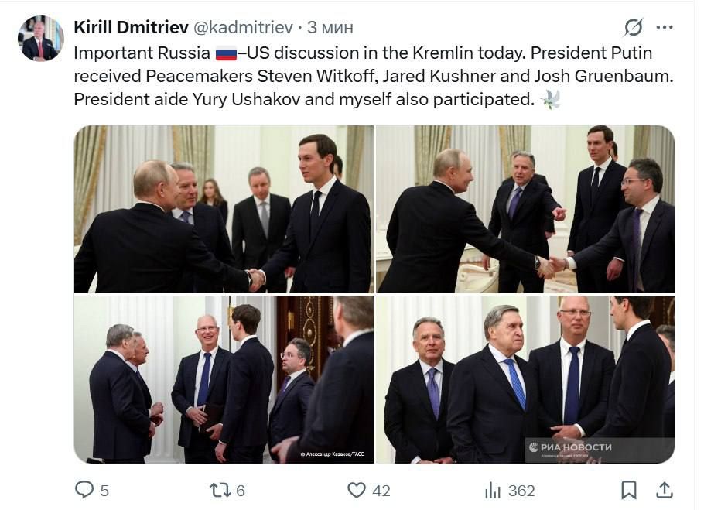Open the top-left photo of Putin and Kushner
The height and width of the screenshot is (510, 704).
click(x=223, y=207)
